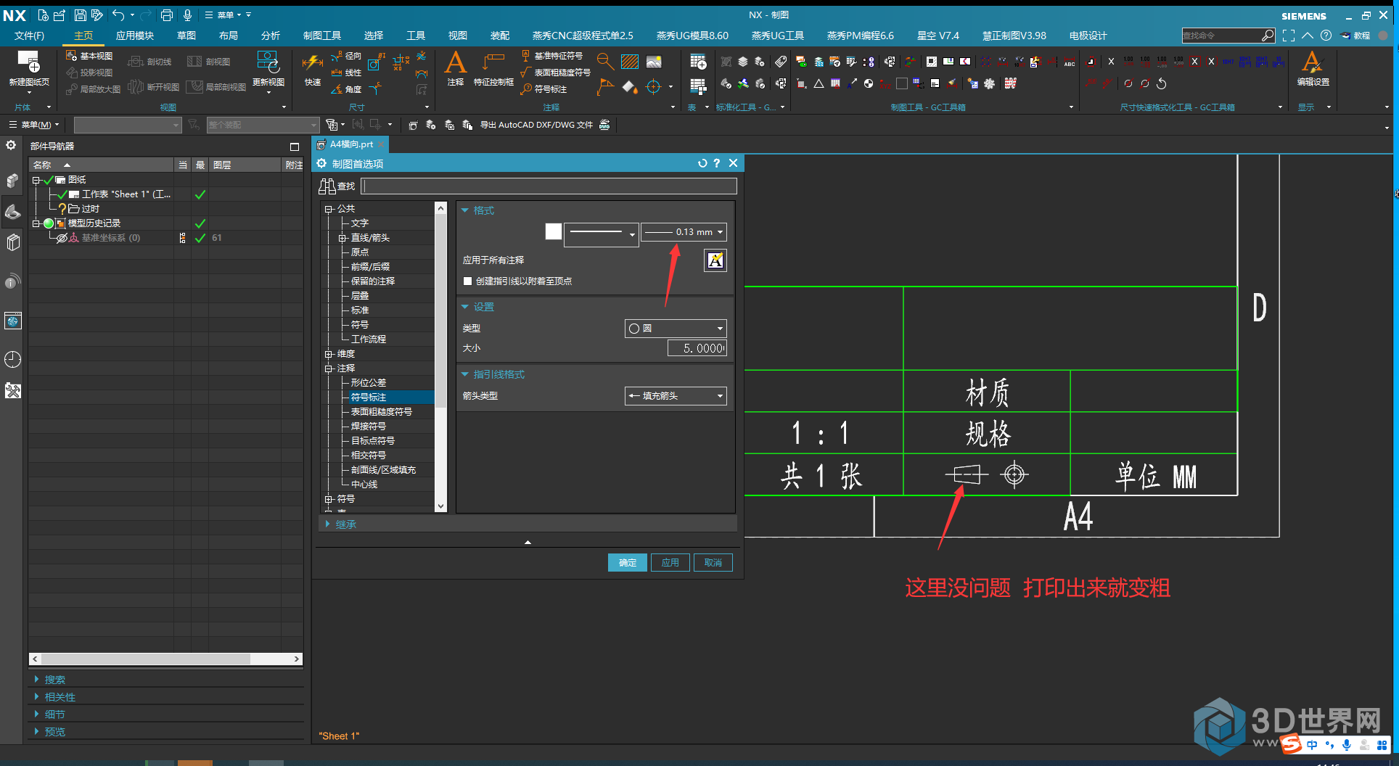Select the Radial dimension (径向) tool
This screenshot has height=766, width=1399.
coord(346,56)
